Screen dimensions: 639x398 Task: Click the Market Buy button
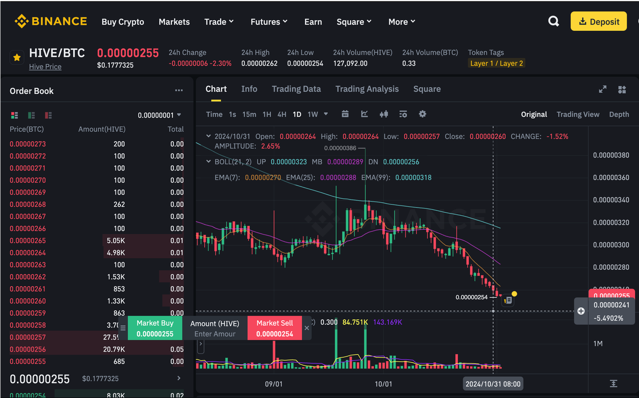[x=155, y=328]
